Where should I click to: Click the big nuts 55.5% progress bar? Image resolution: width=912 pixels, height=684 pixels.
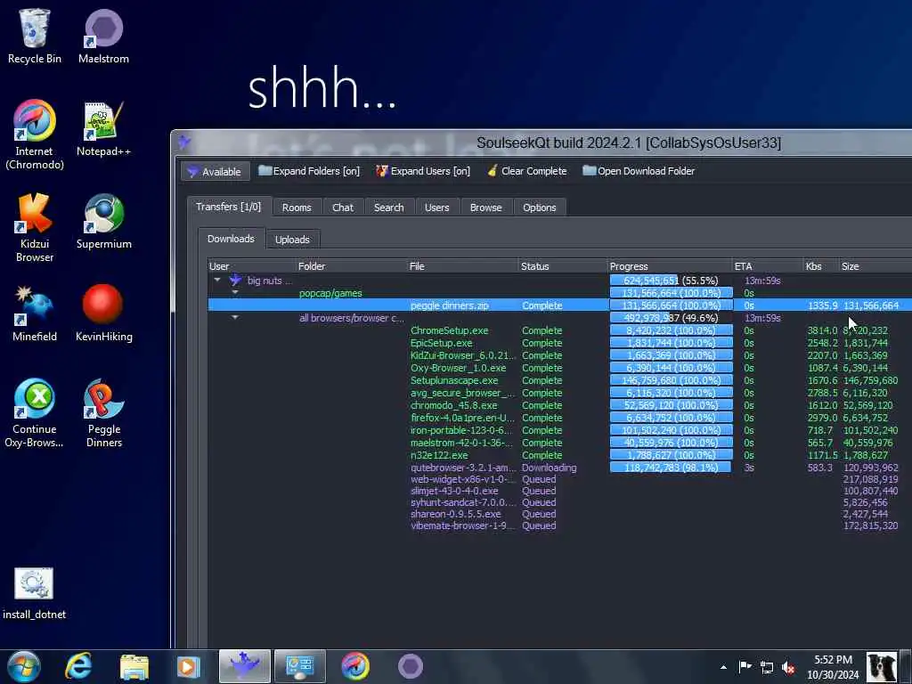click(x=671, y=281)
